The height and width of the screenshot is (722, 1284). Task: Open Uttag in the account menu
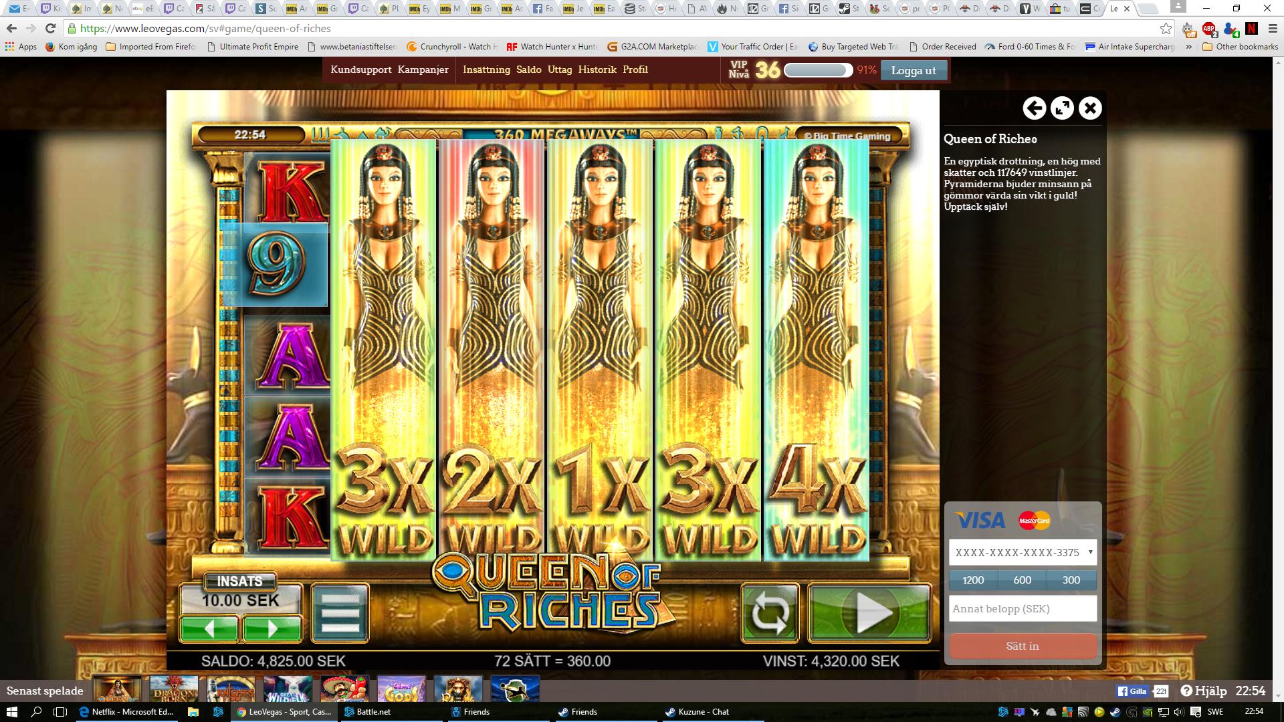pos(560,70)
